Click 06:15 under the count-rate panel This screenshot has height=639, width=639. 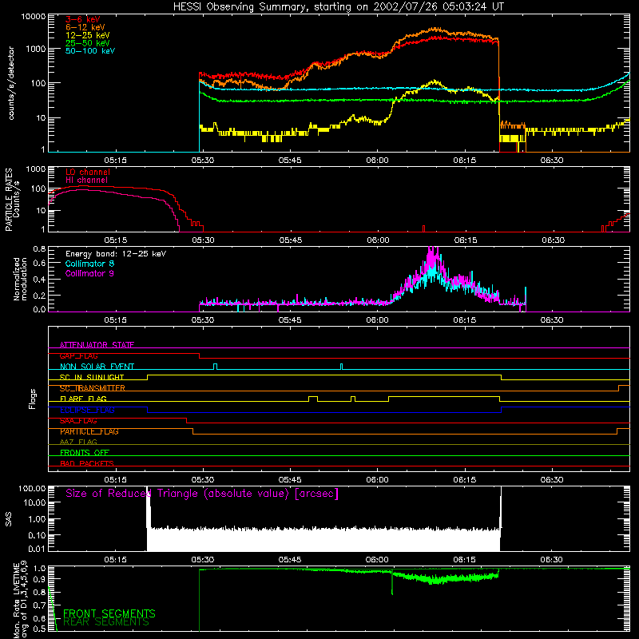point(465,161)
